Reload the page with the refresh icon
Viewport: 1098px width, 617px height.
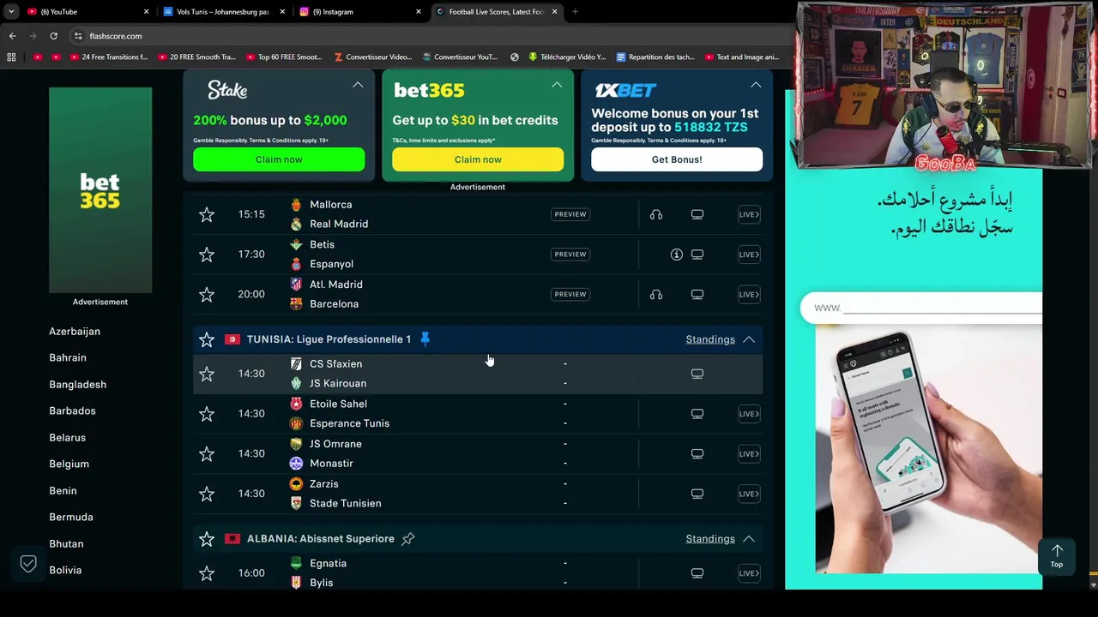53,36
